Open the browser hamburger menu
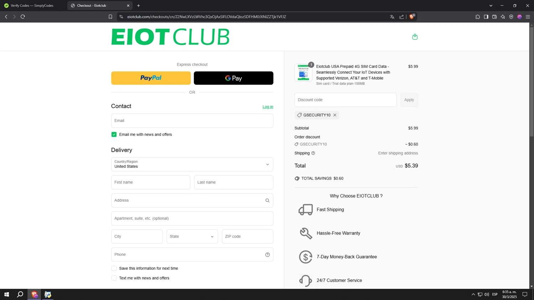 [x=528, y=17]
